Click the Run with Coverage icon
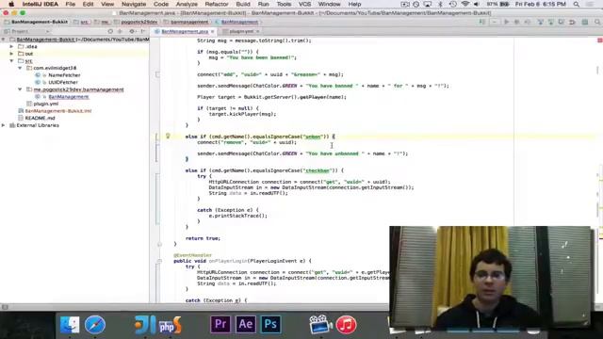The image size is (603, 339). [528, 22]
